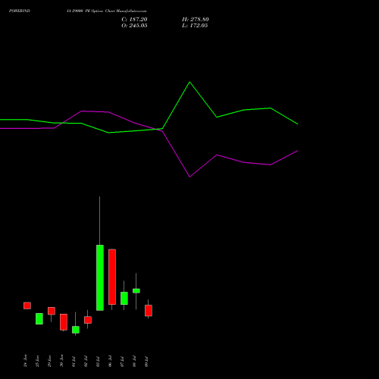Click the low value L: 172.05
Screen dimensions: 379x379
195,26
